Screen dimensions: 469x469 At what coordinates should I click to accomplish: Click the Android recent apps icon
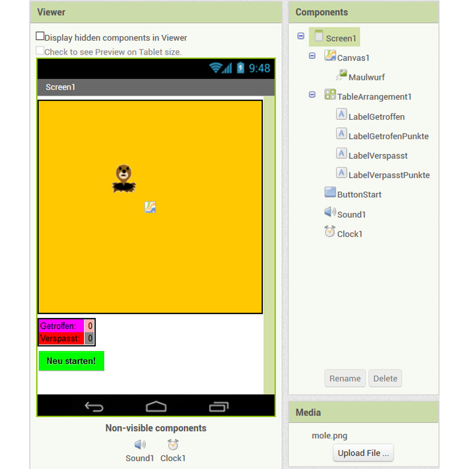tap(219, 407)
